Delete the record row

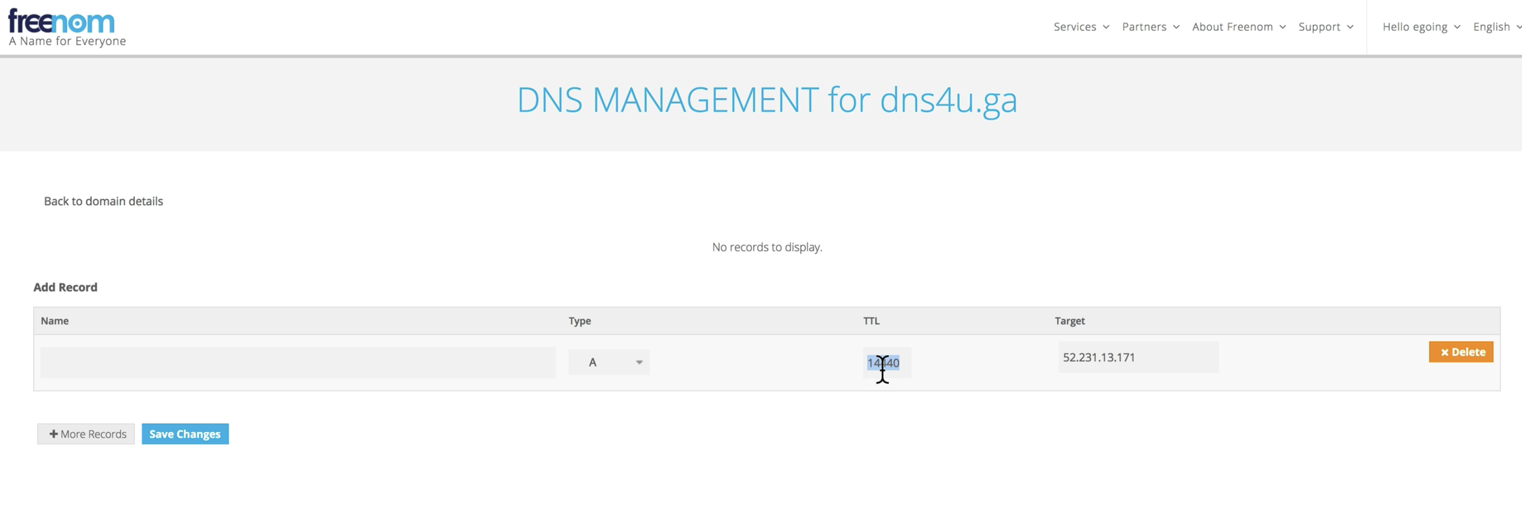click(x=1461, y=352)
